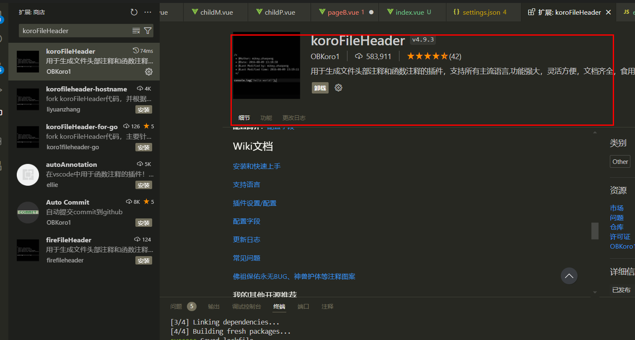Open autoAnnotation extension icon
The width and height of the screenshot is (635, 340).
point(28,175)
